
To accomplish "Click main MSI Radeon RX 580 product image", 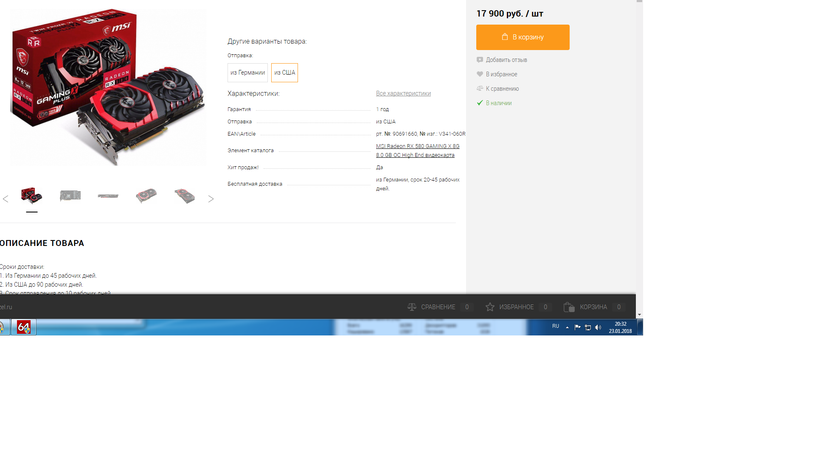I will pos(108,87).
